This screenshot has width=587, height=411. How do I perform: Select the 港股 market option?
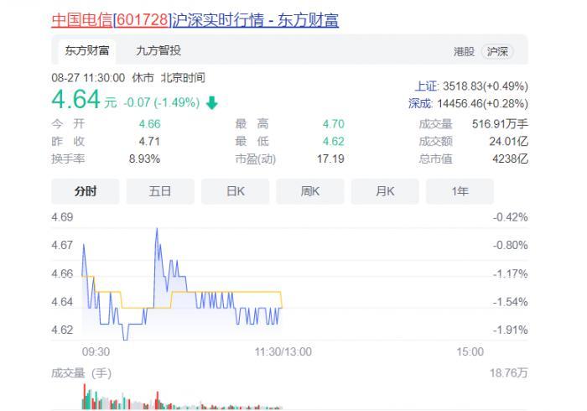pos(464,51)
